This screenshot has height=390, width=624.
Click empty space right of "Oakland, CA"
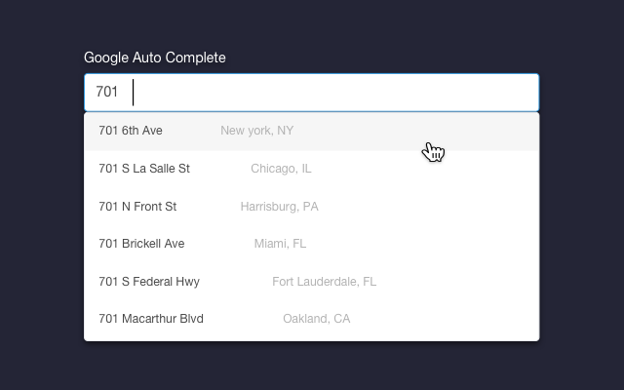point(448,319)
